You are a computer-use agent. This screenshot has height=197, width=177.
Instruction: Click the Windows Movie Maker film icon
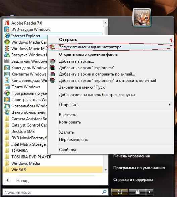coord(7,49)
